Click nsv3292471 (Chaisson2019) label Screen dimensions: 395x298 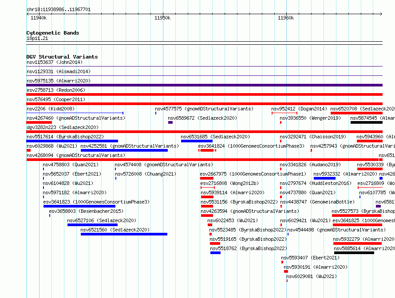(x=313, y=137)
